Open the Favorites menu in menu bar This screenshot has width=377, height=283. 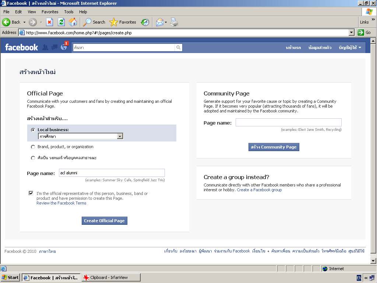pos(50,12)
